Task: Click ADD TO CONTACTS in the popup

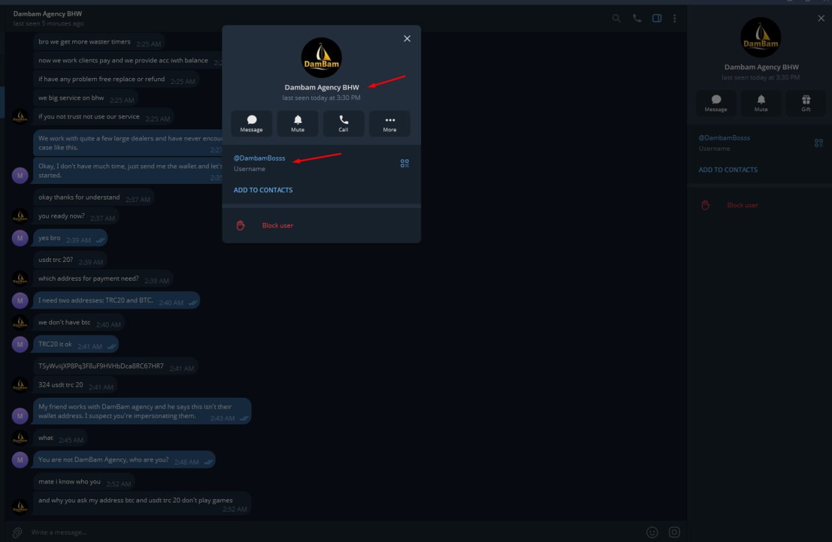Action: tap(263, 190)
